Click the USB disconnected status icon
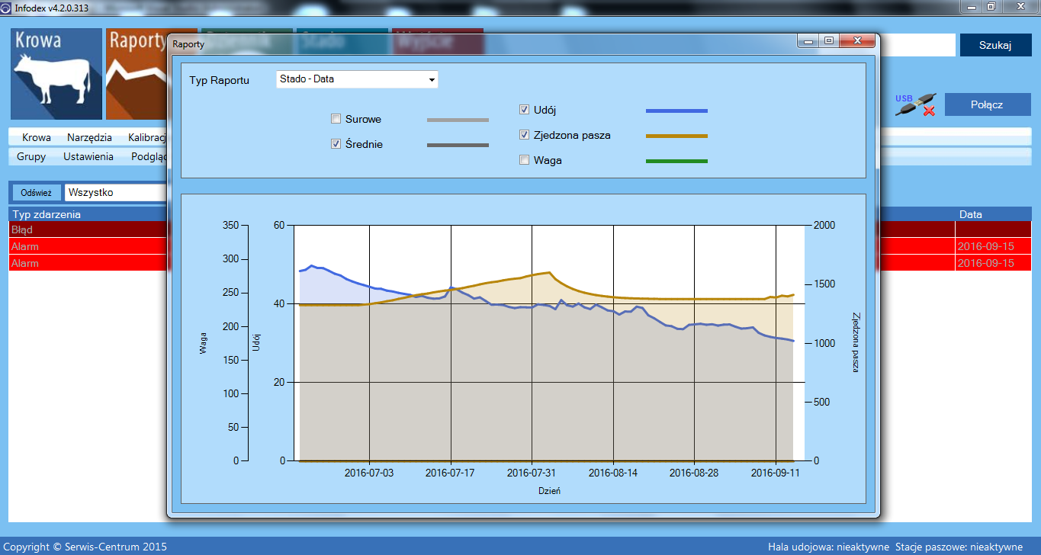The height and width of the screenshot is (555, 1041). (916, 105)
